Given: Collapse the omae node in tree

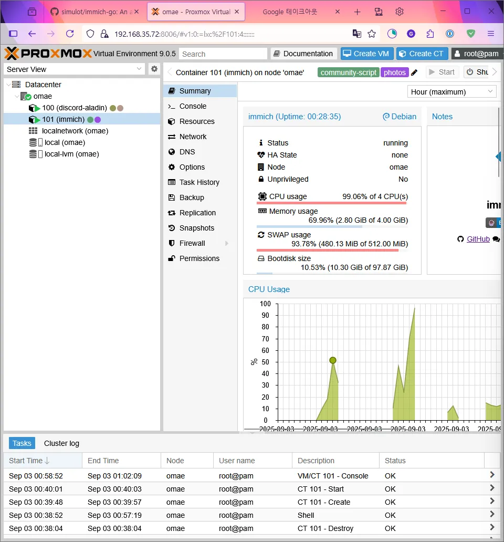Looking at the screenshot, I should point(17,97).
